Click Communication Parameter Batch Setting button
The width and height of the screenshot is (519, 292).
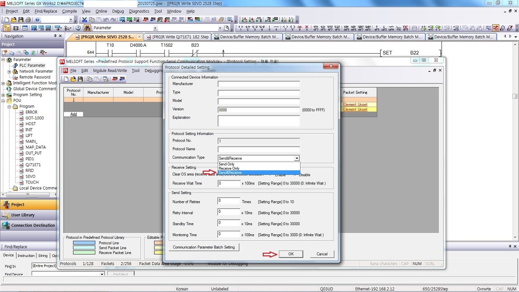[204, 247]
